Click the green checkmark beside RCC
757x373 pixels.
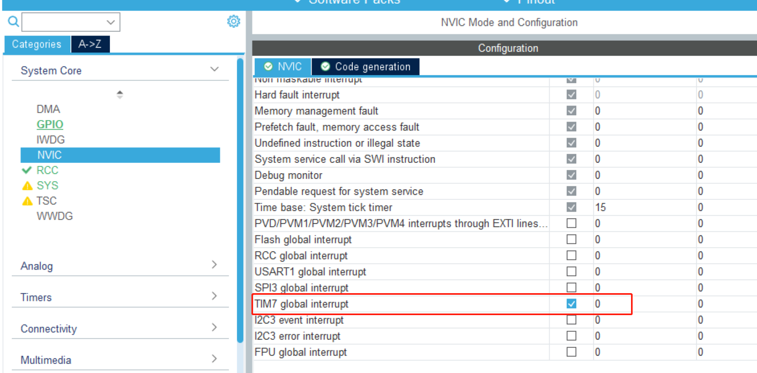point(27,170)
